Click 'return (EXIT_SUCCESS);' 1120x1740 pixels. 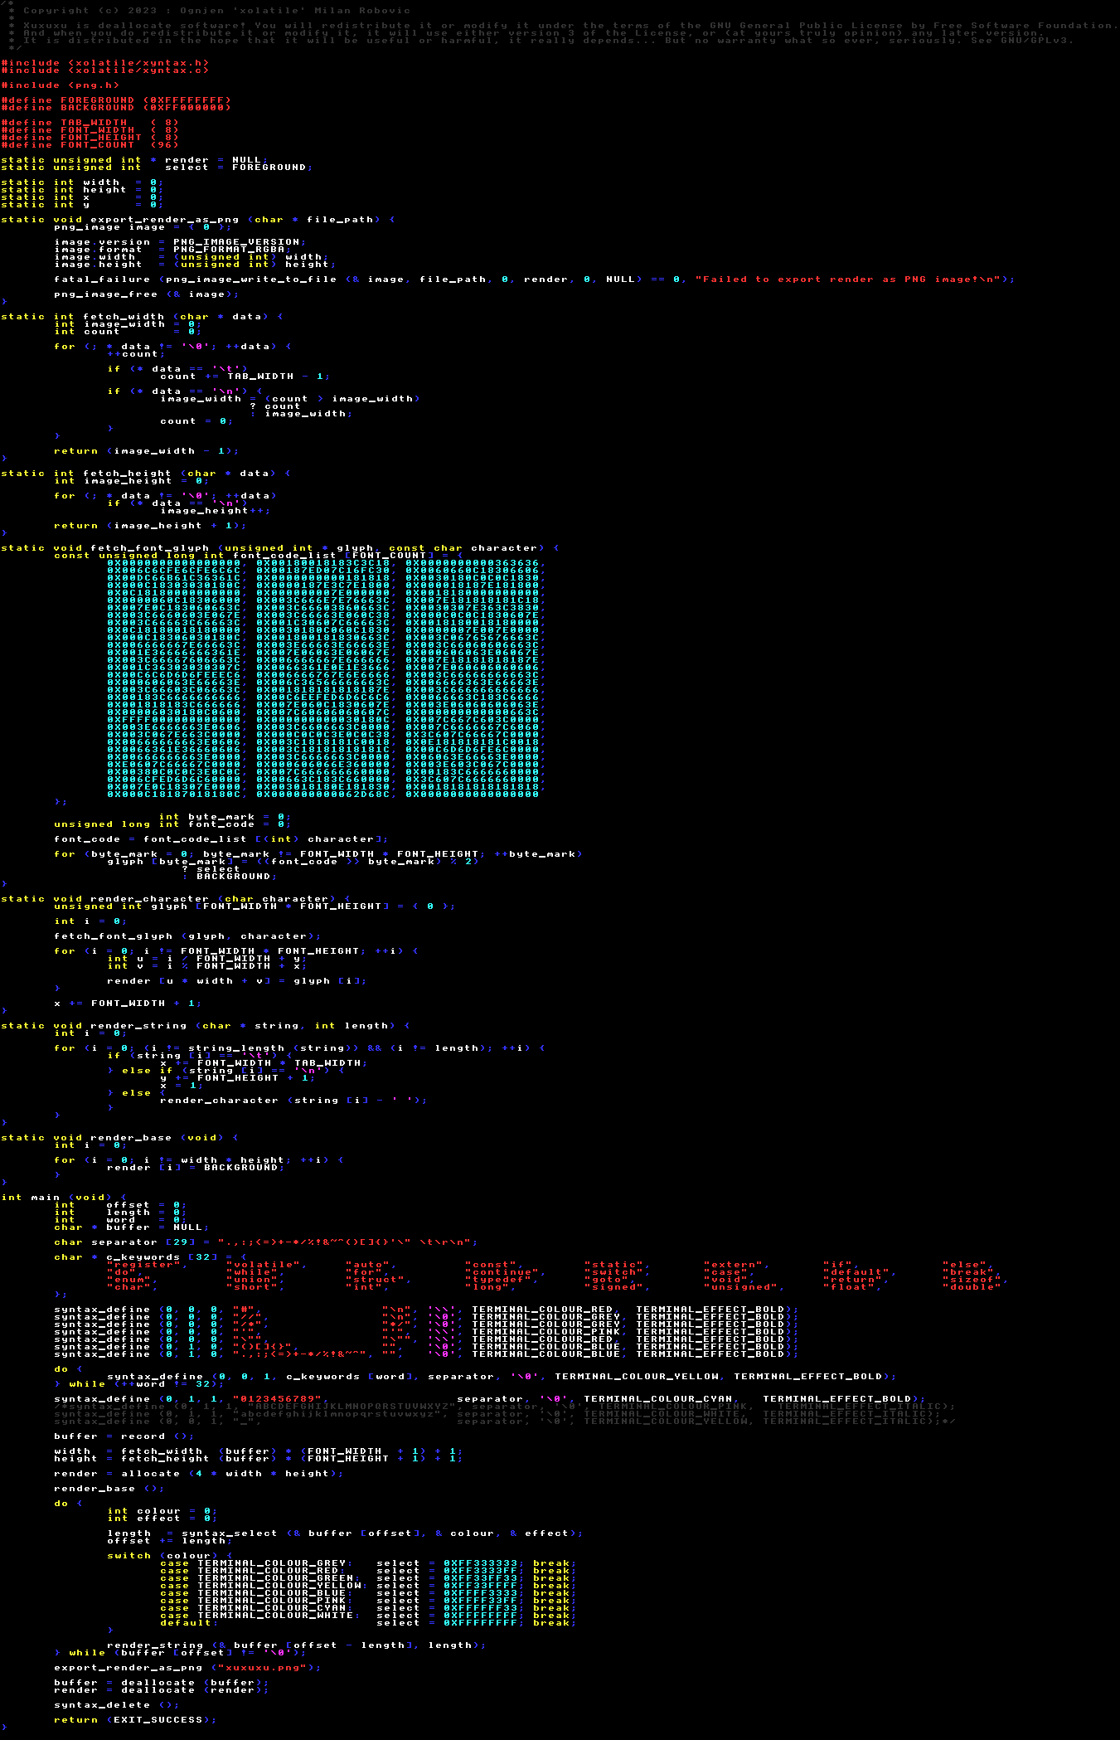click(x=135, y=1720)
